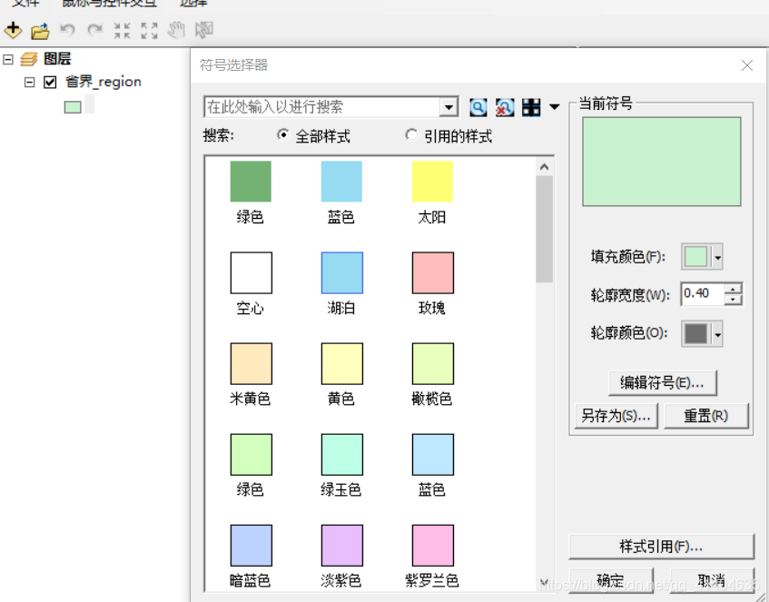769x602 pixels.
Task: Select the 引用样式 radio button
Action: tap(410, 135)
